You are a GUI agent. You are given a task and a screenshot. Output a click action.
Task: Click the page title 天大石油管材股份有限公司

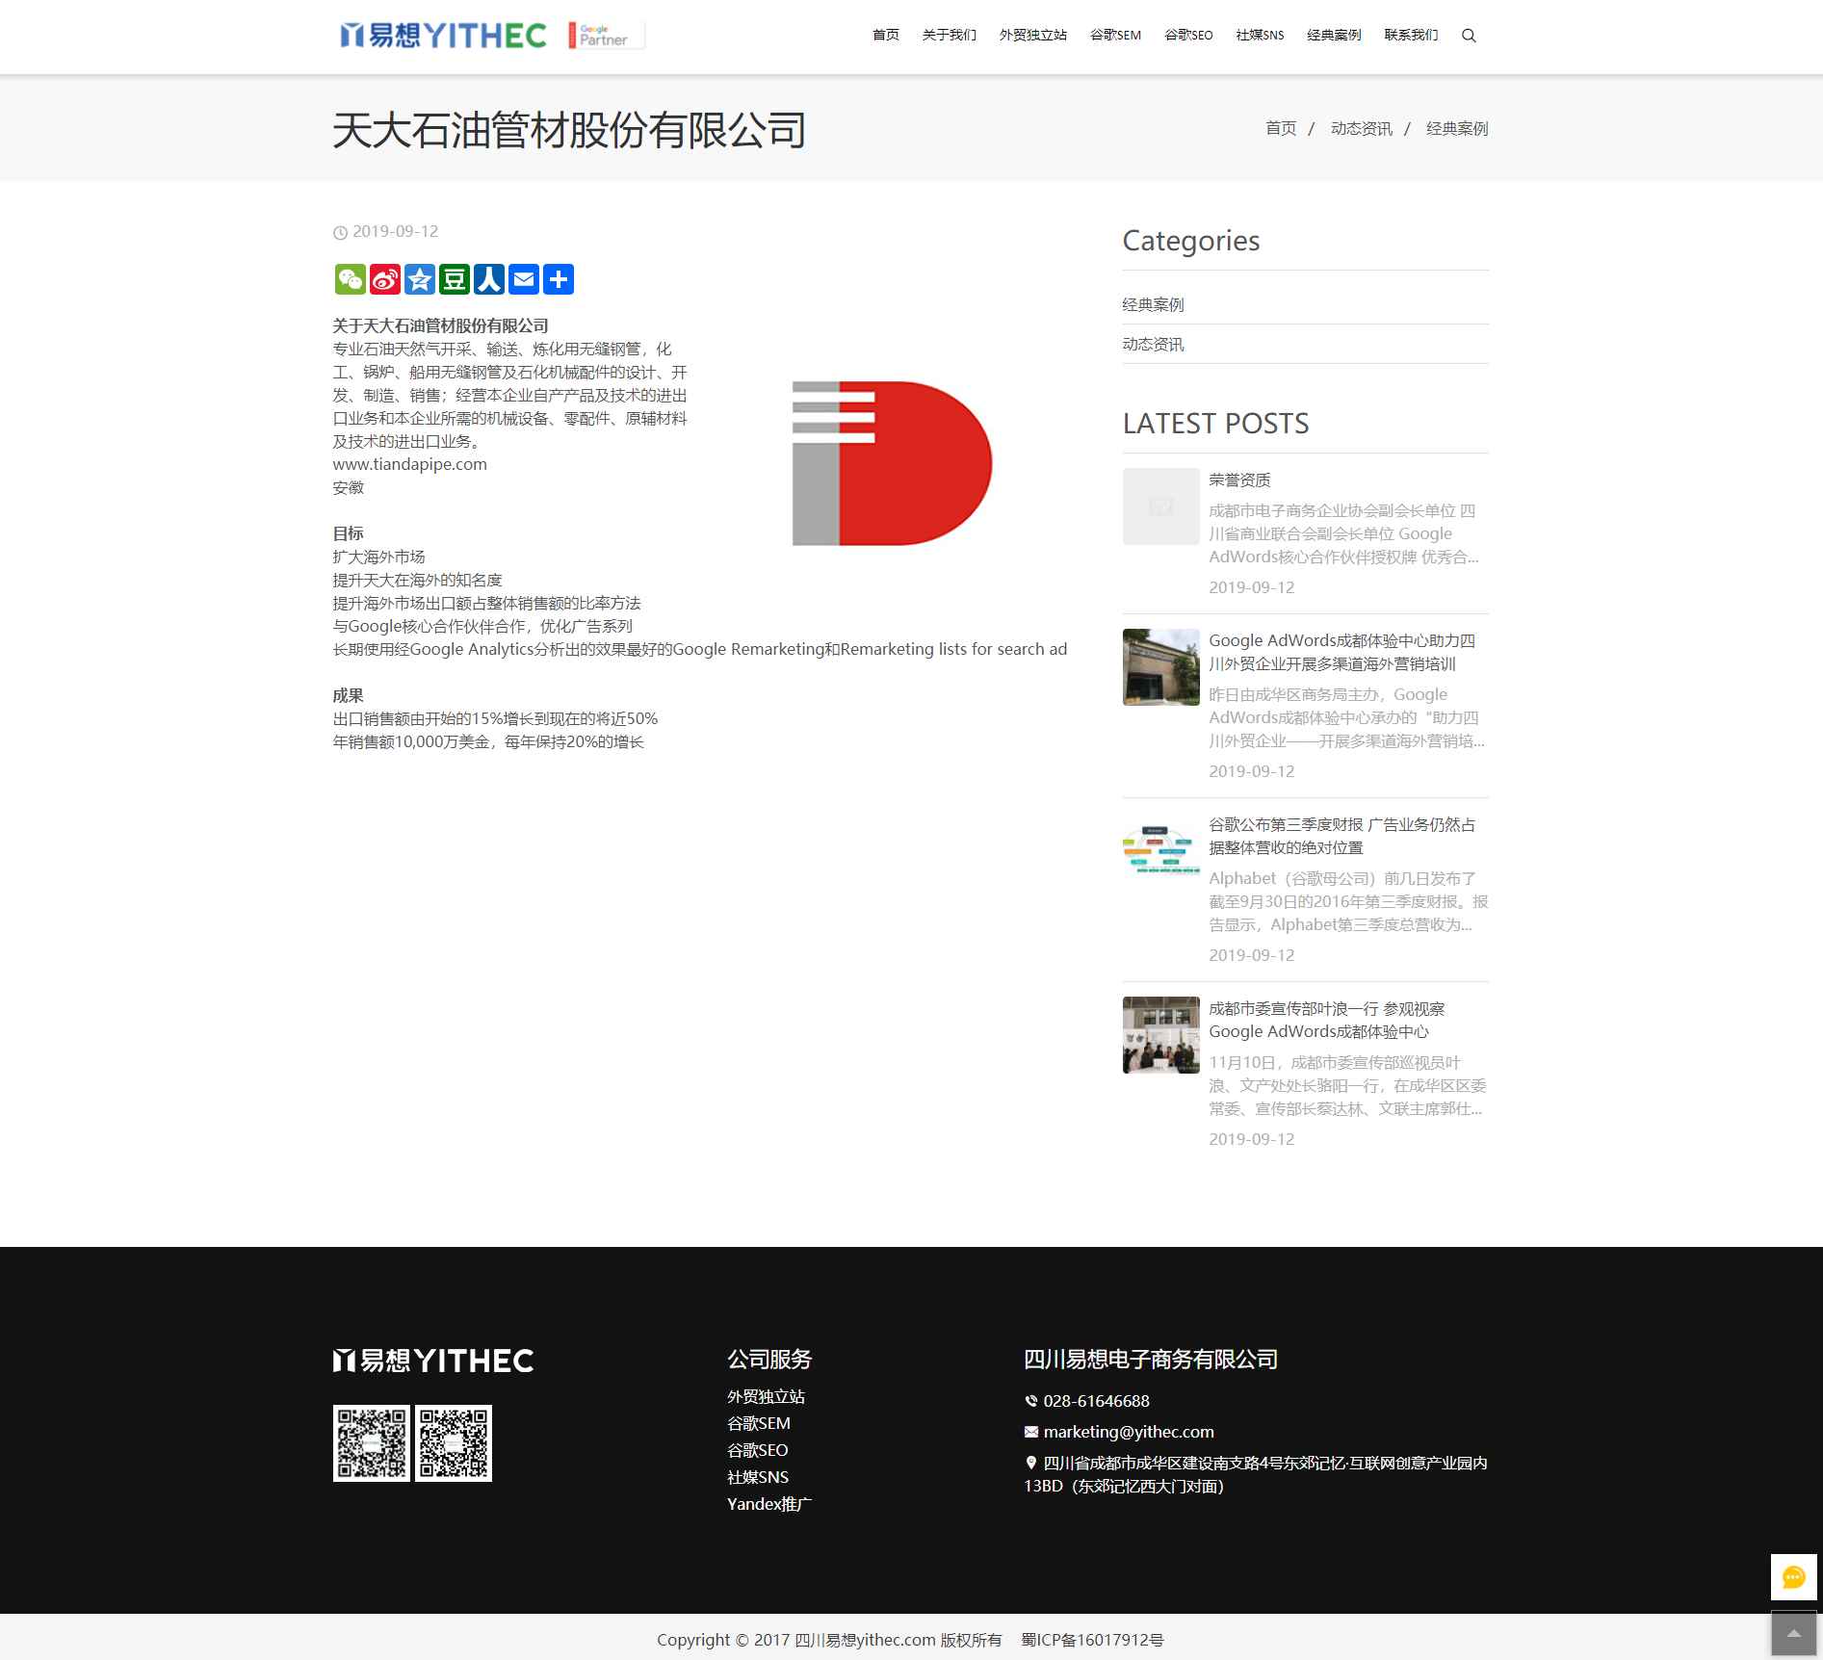pyautogui.click(x=569, y=130)
